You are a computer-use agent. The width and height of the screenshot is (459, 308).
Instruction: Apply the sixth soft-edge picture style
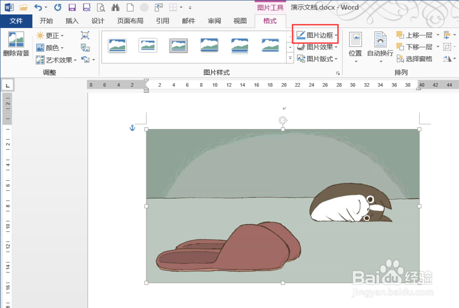click(270, 45)
